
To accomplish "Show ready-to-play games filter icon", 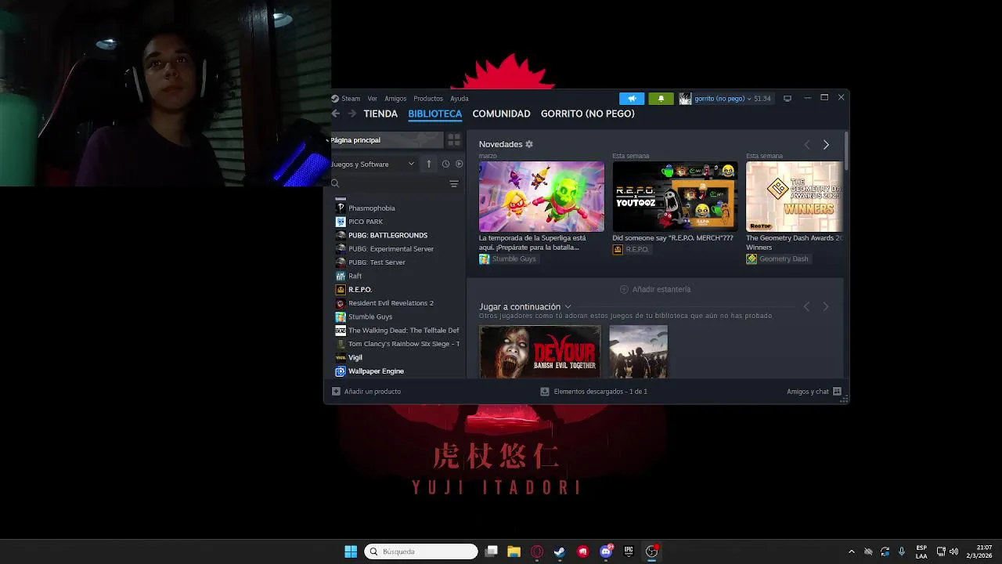I will 459,164.
